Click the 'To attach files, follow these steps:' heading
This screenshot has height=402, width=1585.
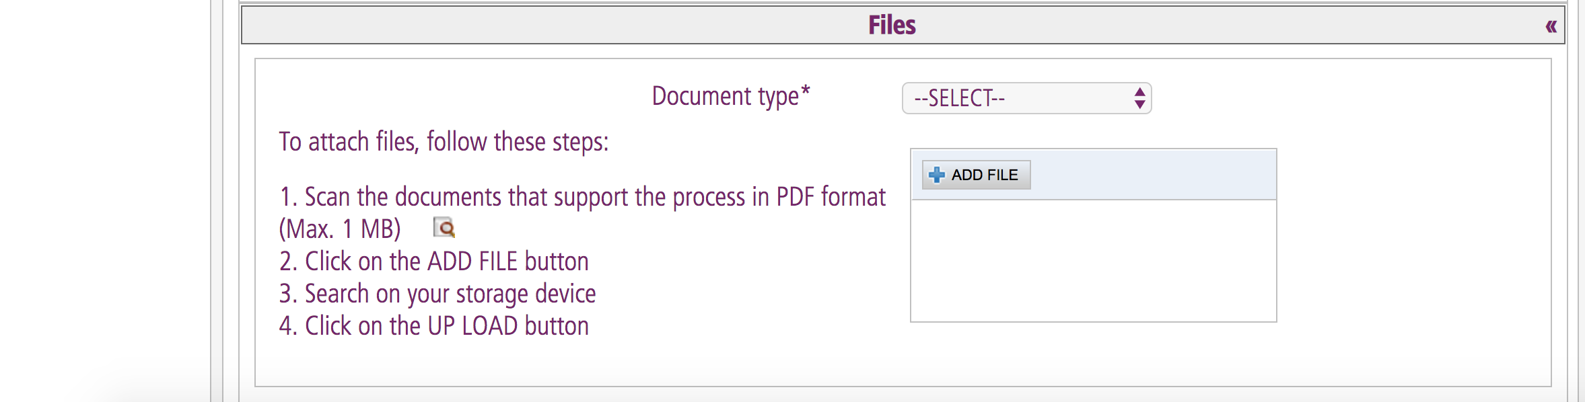(x=444, y=142)
